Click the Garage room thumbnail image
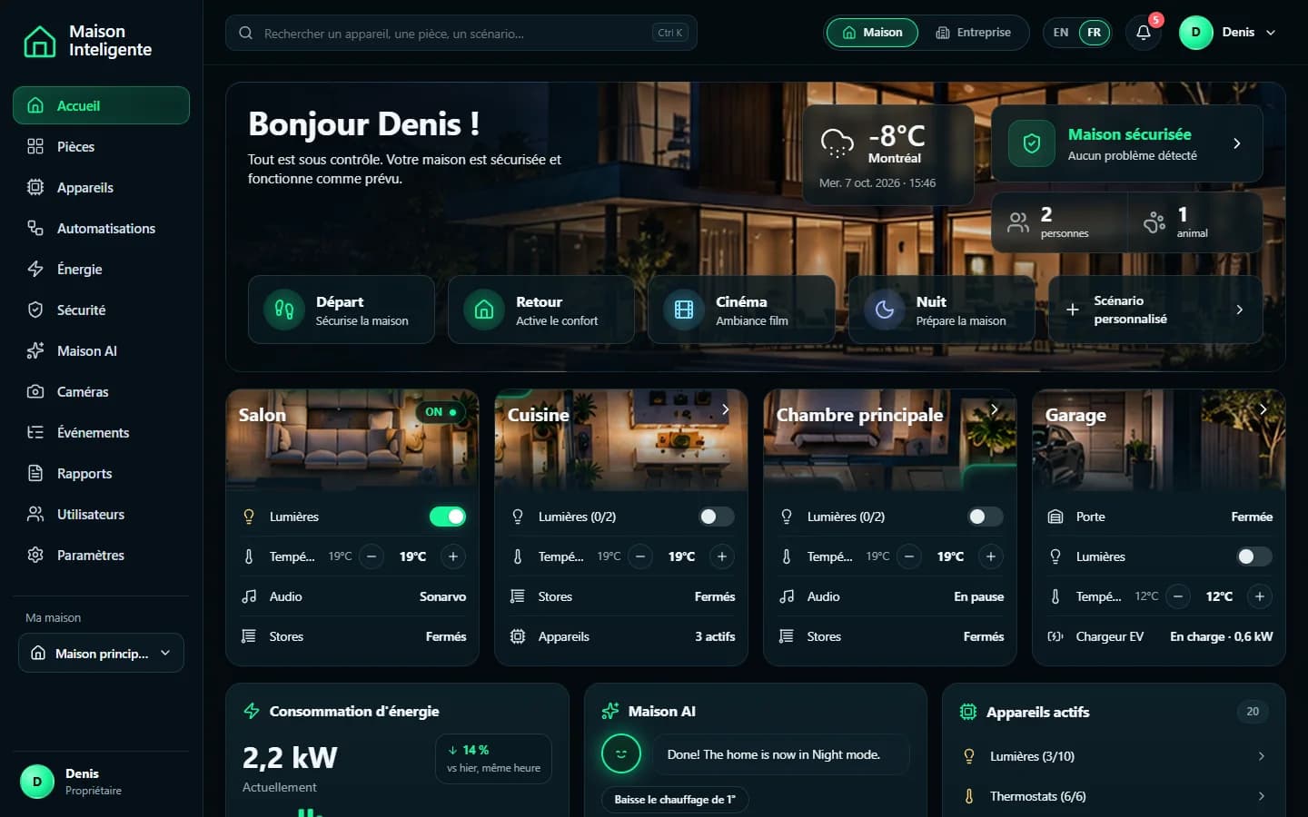The image size is (1308, 817). (1159, 440)
